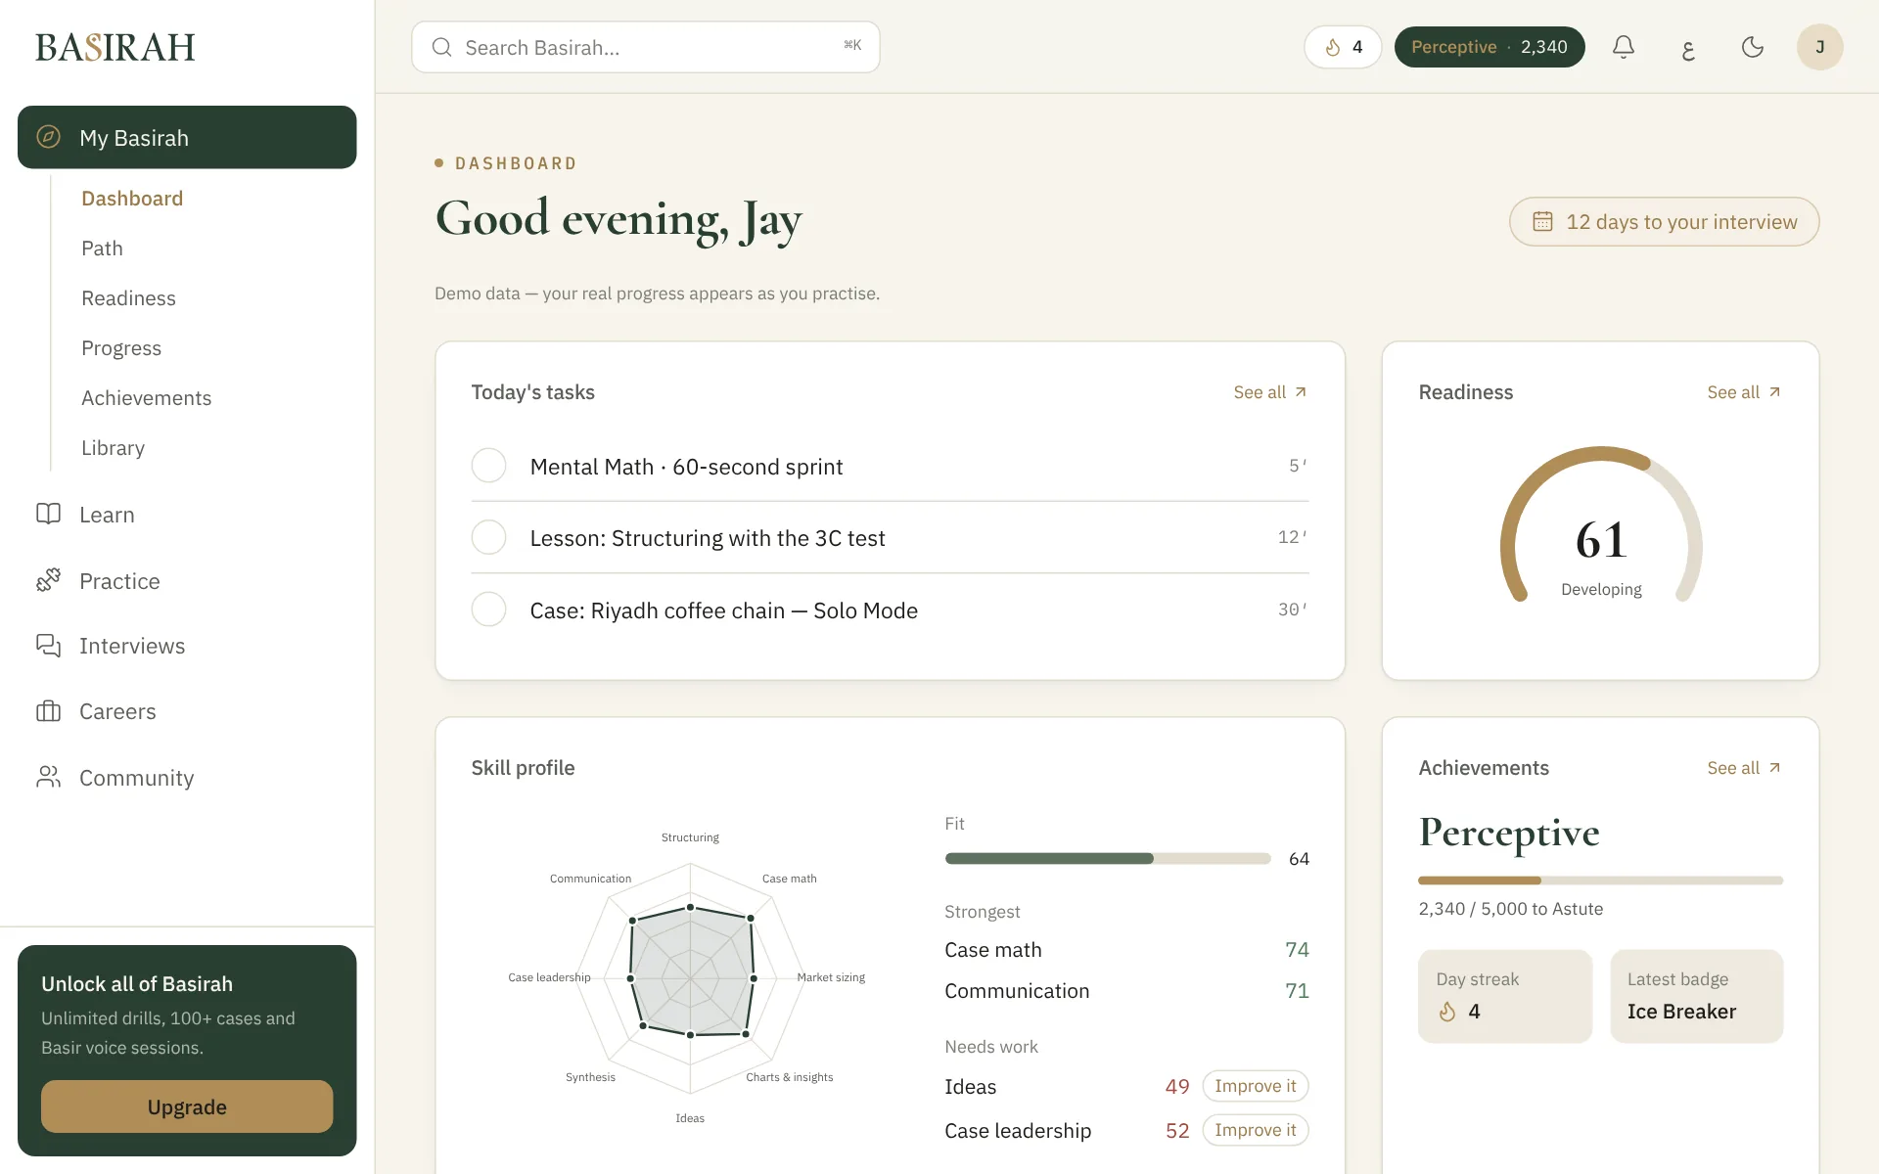The image size is (1879, 1174).
Task: Click the Case math strongest skill row
Action: (1126, 950)
